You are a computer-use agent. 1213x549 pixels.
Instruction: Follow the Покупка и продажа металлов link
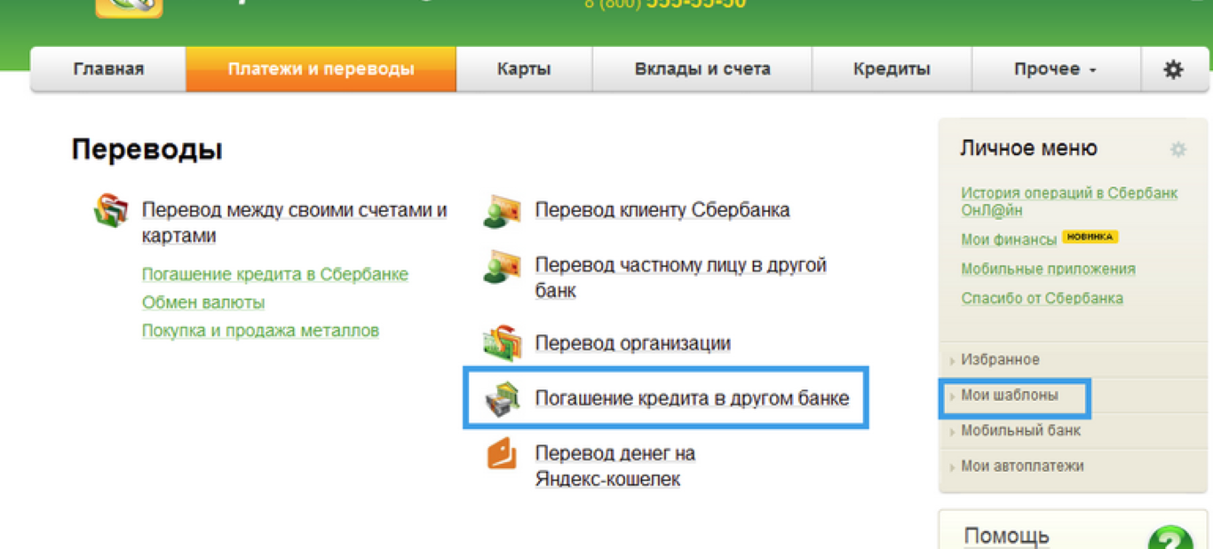260,331
